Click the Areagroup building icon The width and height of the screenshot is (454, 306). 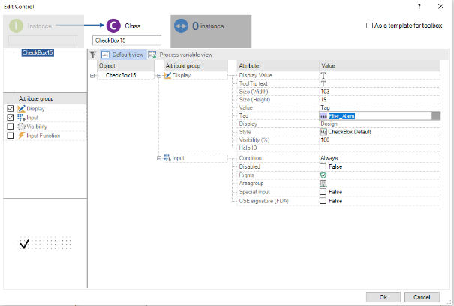point(323,183)
